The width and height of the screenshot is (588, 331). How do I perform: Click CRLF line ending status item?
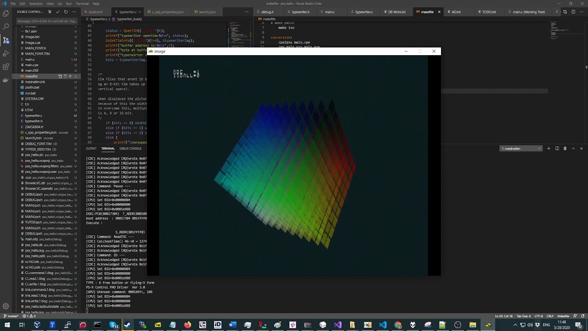pos(550,316)
